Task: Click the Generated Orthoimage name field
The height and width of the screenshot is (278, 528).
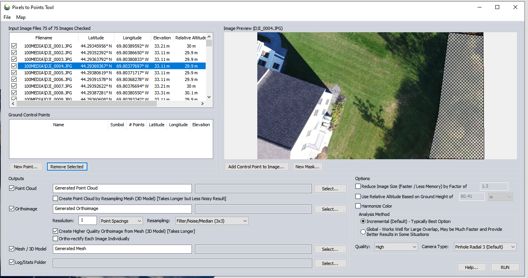Action: point(122,209)
